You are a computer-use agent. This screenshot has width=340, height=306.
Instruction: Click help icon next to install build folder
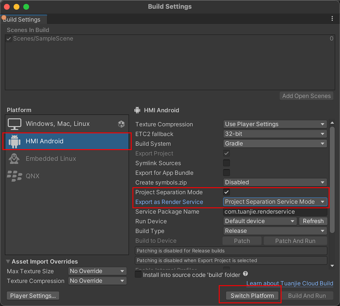tap(245, 274)
